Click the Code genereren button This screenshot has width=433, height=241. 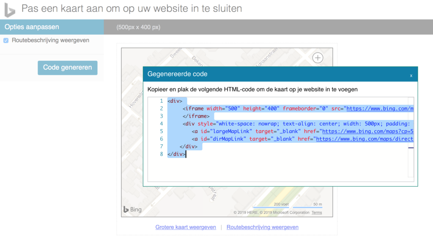(x=67, y=68)
